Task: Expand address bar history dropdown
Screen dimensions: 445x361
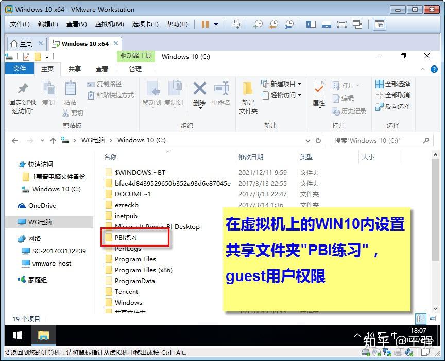Action: 307,140
